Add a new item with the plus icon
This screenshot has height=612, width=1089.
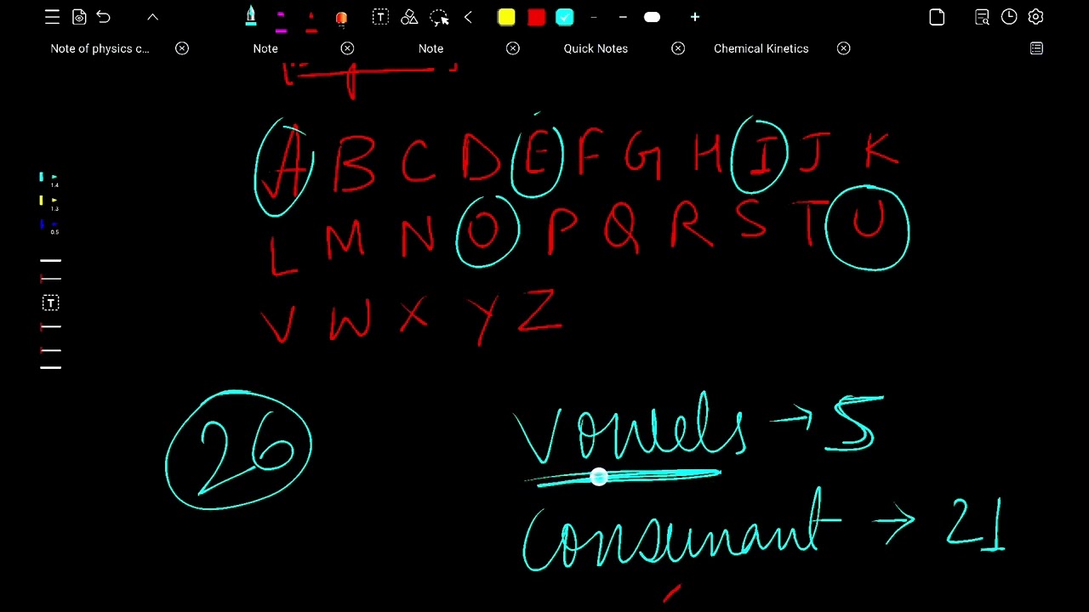pos(694,17)
